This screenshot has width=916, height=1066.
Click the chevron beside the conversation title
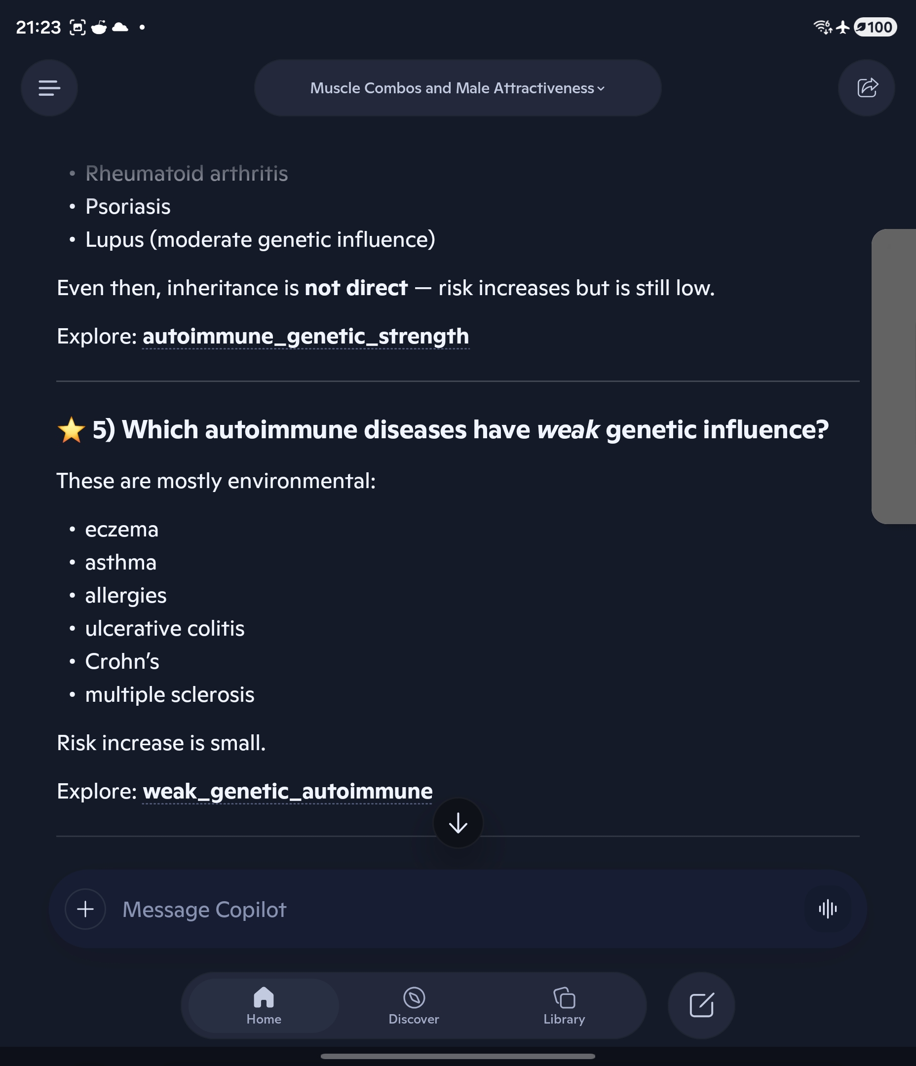[x=601, y=88]
